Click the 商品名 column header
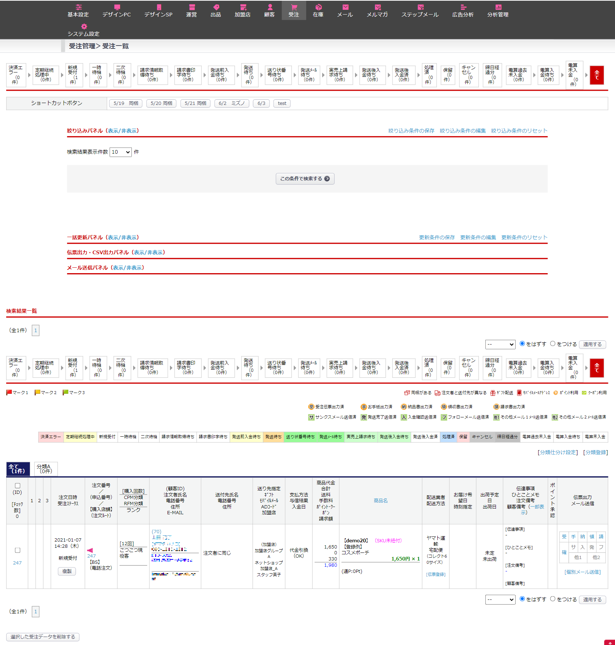The width and height of the screenshot is (615, 645). (381, 501)
